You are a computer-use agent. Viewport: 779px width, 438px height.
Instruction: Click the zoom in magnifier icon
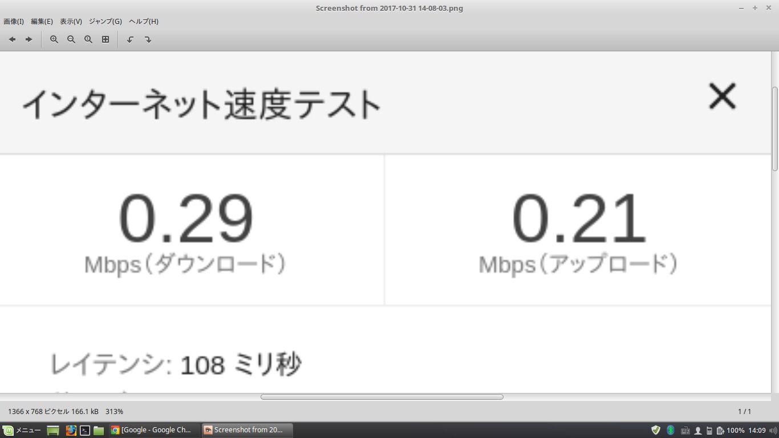(54, 39)
